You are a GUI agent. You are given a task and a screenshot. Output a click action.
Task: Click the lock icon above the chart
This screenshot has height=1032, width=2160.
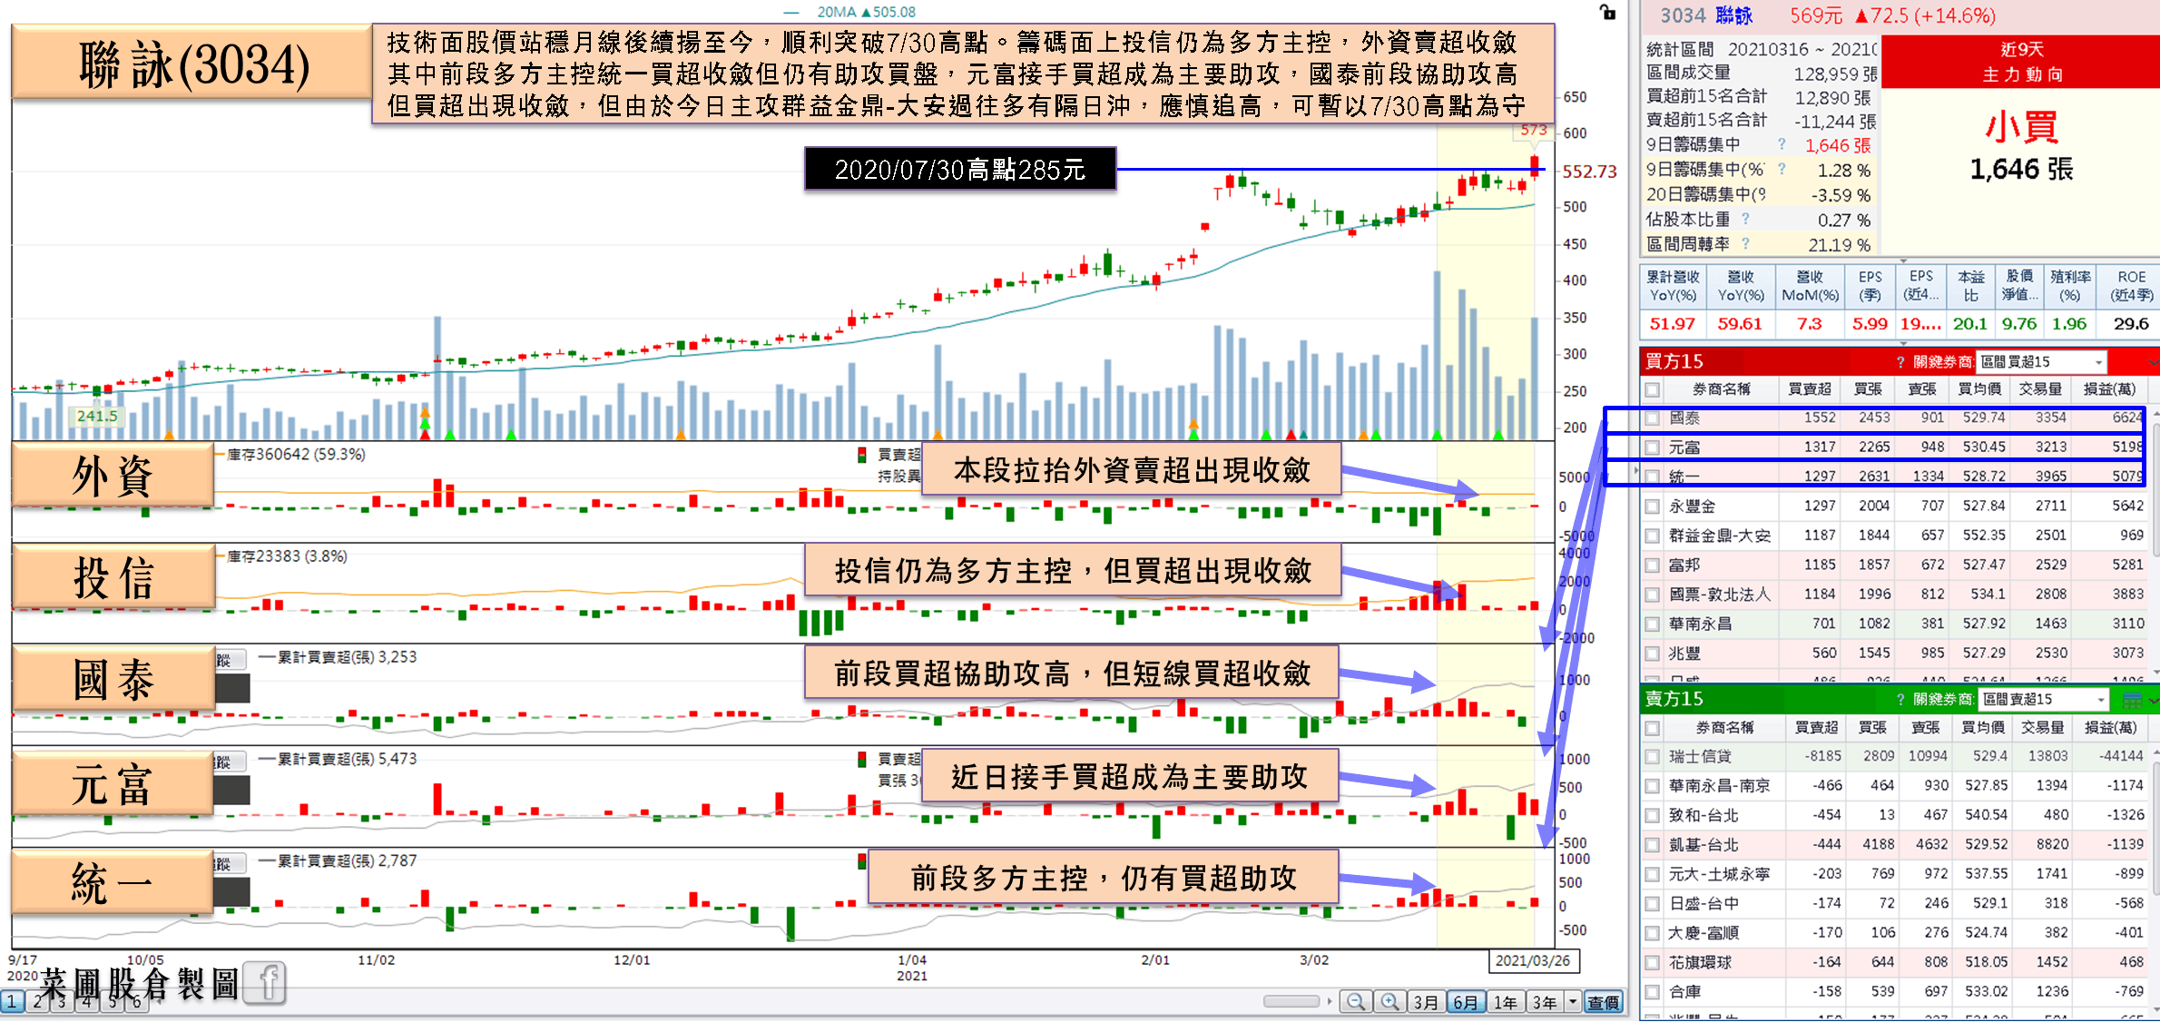pos(1608,12)
